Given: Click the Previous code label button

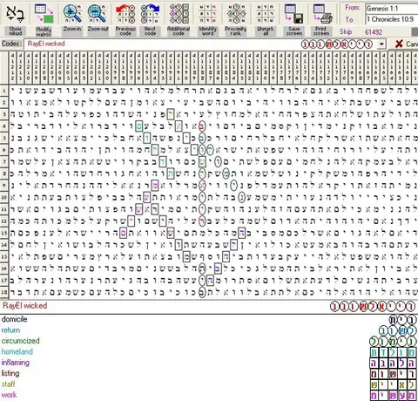Looking at the screenshot, I should point(125,31).
